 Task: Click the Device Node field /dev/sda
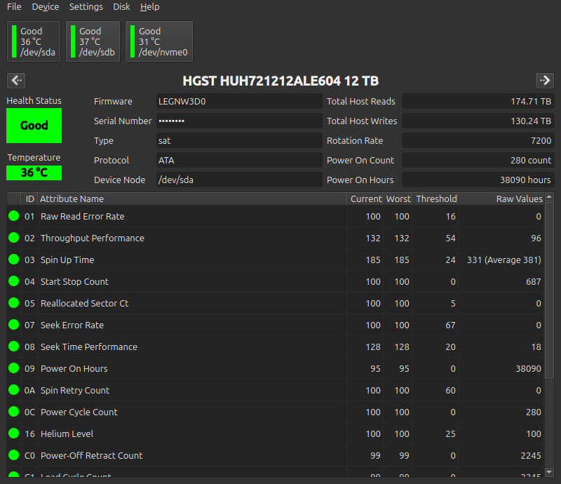coord(239,180)
